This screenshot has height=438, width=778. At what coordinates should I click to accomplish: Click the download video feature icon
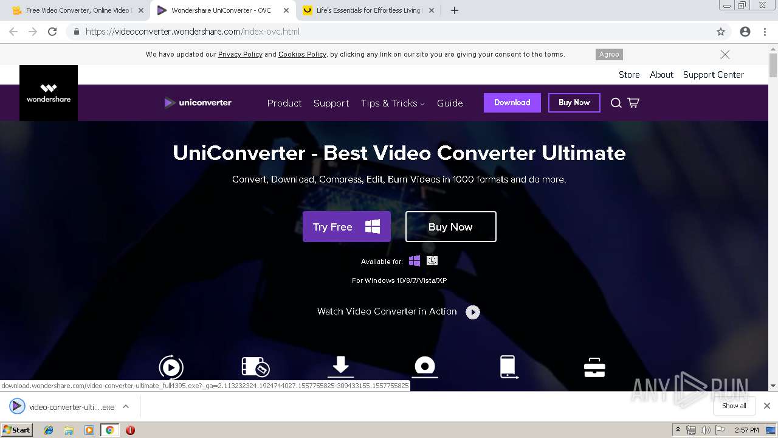click(340, 367)
